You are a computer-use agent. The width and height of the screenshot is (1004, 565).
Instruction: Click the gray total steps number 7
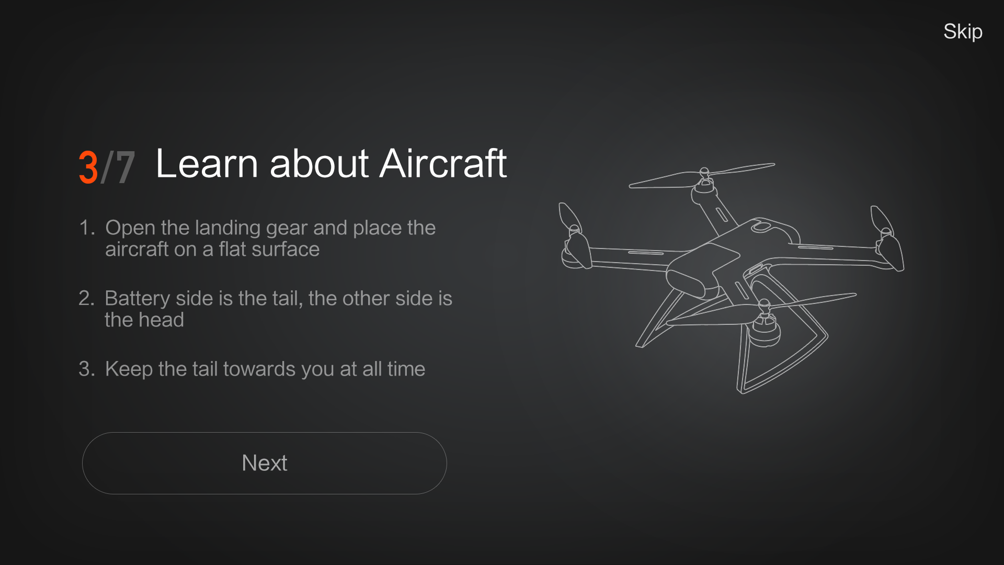125,167
